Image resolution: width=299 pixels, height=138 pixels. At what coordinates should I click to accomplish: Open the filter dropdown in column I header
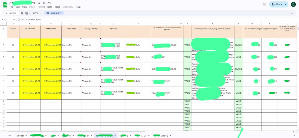point(181,24)
